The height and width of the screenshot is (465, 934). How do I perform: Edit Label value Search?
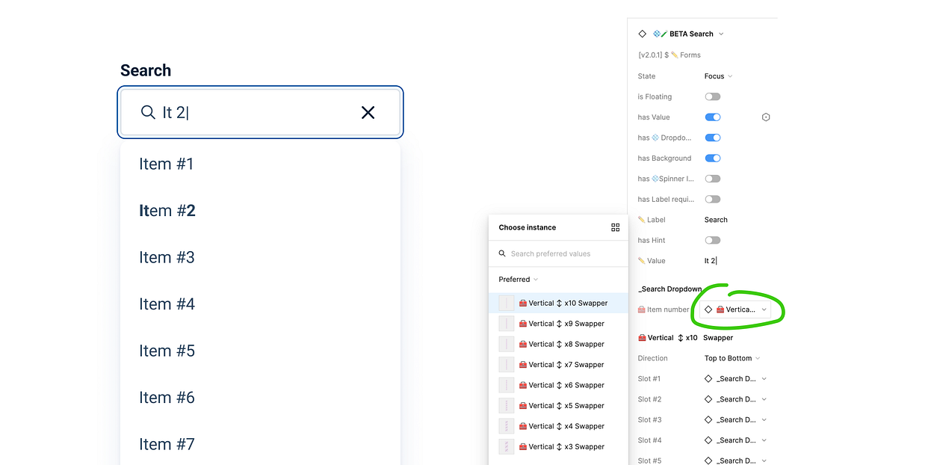pos(716,220)
